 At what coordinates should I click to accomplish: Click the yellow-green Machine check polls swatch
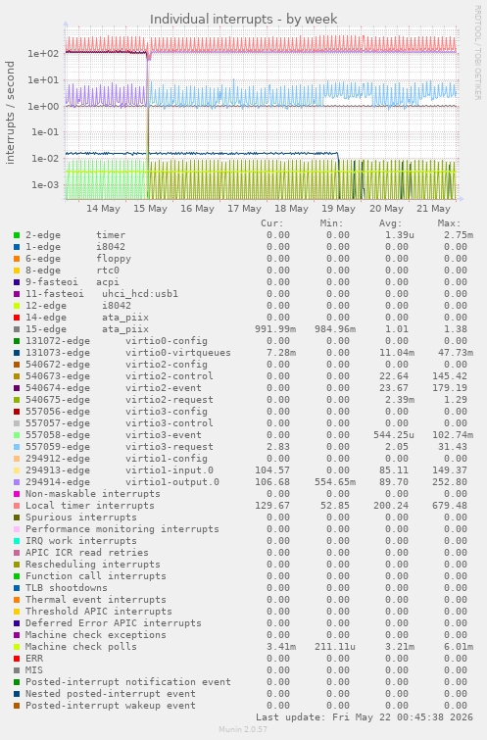tap(17, 647)
